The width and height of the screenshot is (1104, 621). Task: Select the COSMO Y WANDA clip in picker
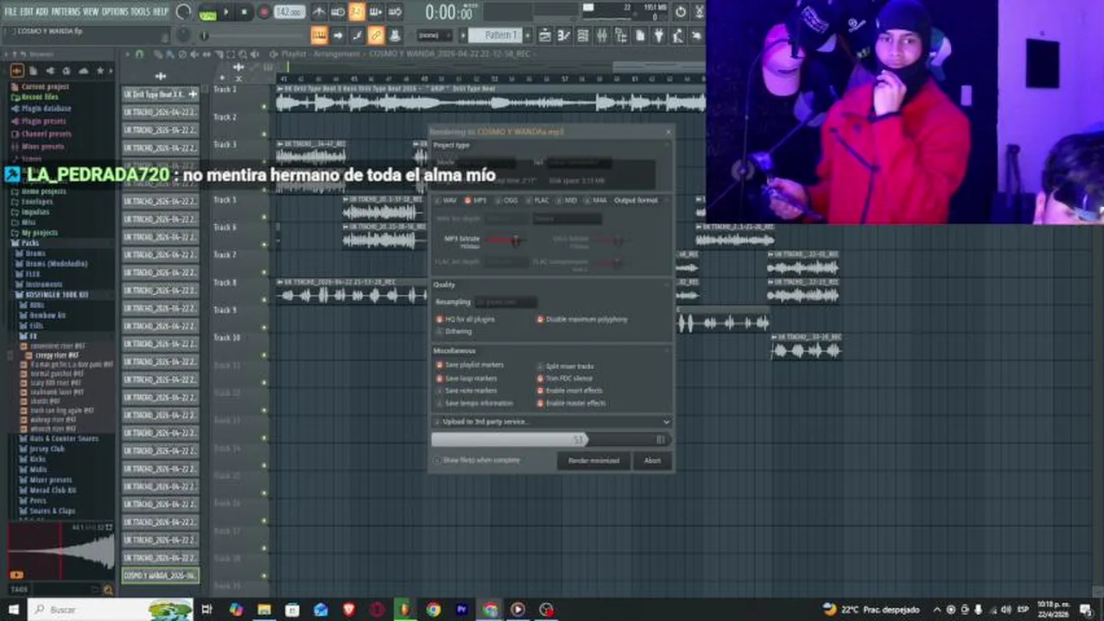point(160,575)
